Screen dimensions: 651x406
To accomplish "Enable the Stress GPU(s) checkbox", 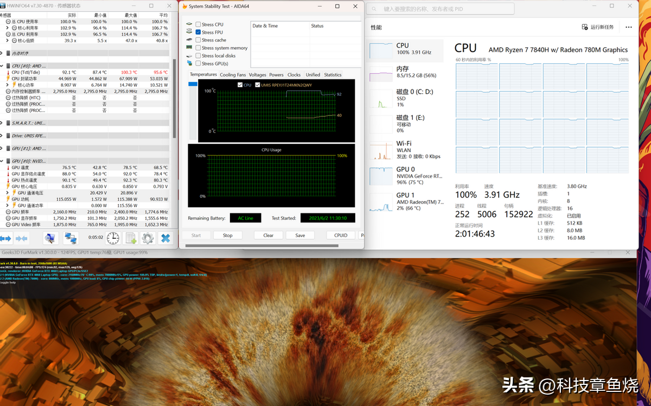I will [x=198, y=63].
